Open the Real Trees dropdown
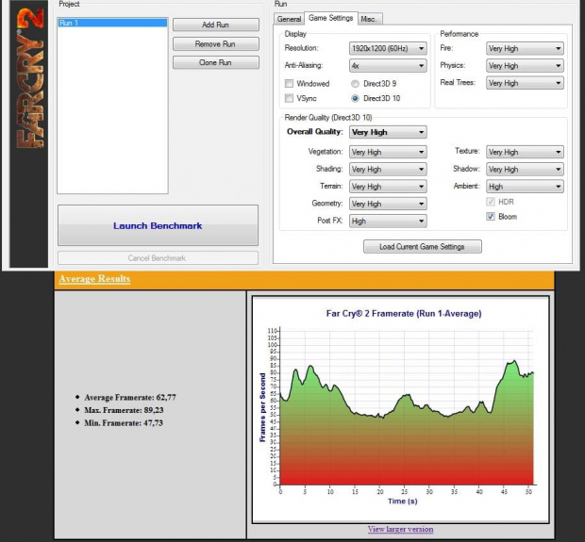The image size is (585, 542). (x=525, y=83)
